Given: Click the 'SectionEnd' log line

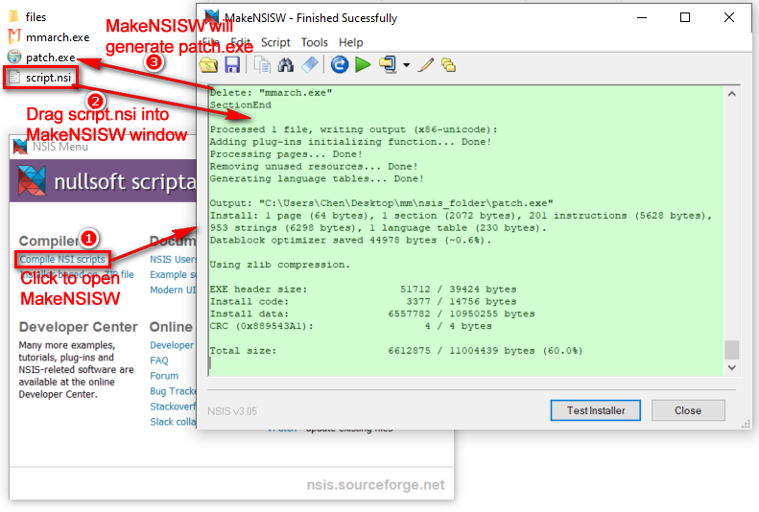Looking at the screenshot, I should (241, 105).
